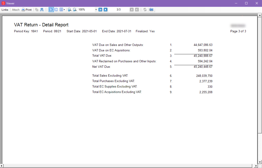The image size is (262, 168).
Task: Toggle single page view mode
Action: tap(51, 10)
